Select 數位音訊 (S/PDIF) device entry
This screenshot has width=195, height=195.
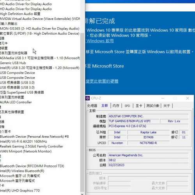[40, 34]
